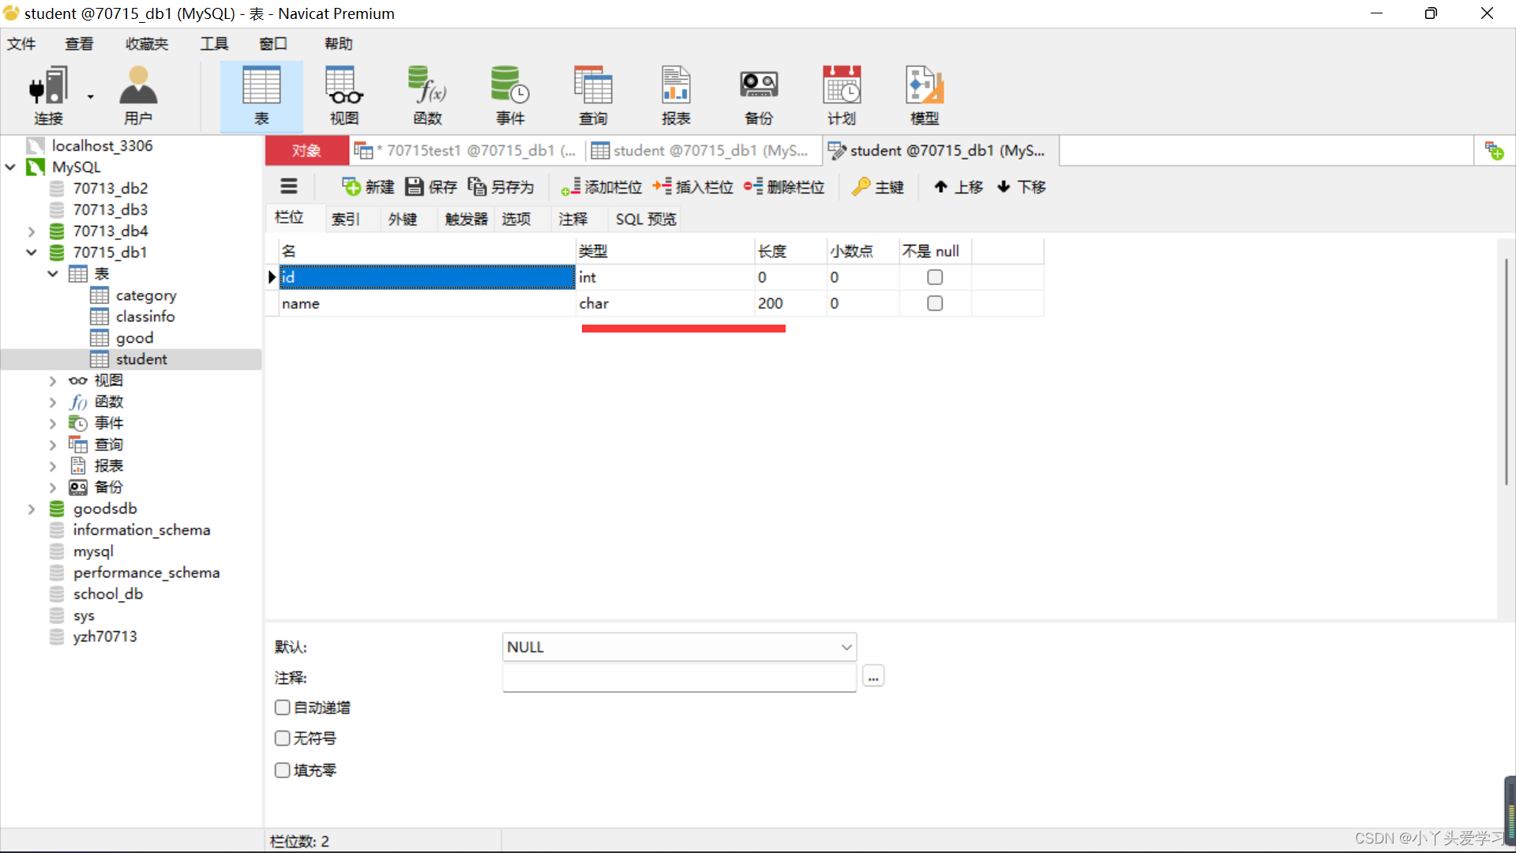Expand the 函数 tree node
1516x853 pixels.
coord(53,402)
